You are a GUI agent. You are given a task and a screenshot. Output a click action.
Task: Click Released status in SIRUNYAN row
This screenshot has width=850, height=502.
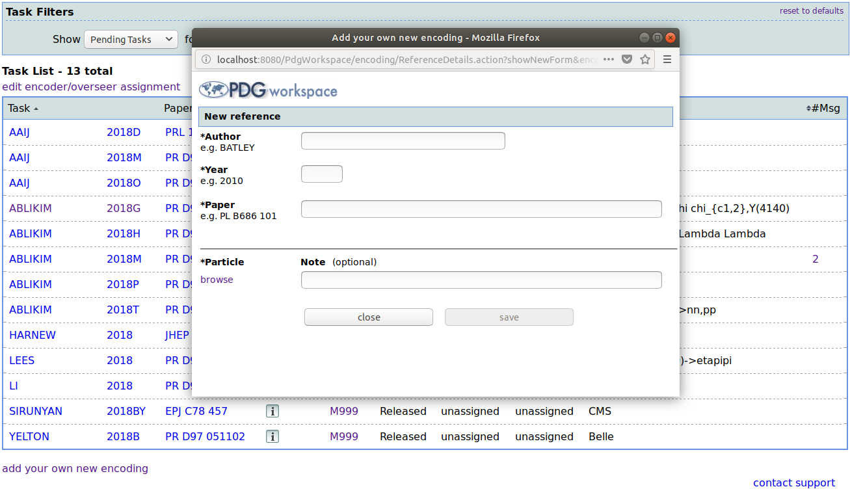click(403, 411)
